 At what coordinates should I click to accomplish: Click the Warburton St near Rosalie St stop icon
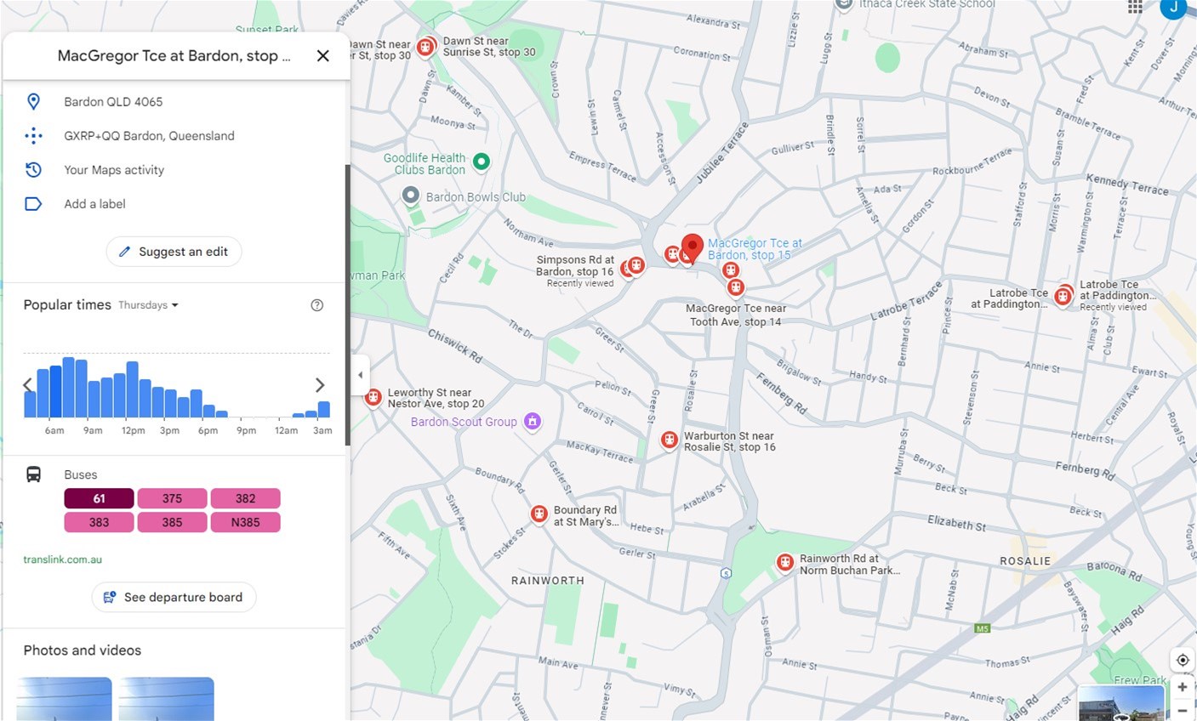pyautogui.click(x=670, y=440)
